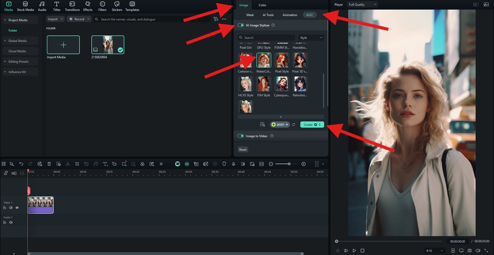This screenshot has width=494, height=255.
Task: Enter fullscreen preview in player
Action: click(x=486, y=251)
